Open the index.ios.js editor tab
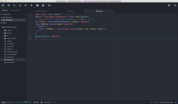 click(70, 11)
